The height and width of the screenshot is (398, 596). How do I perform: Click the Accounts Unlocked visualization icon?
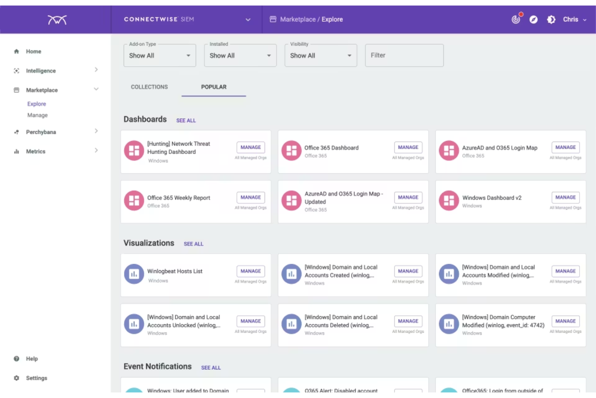click(134, 324)
